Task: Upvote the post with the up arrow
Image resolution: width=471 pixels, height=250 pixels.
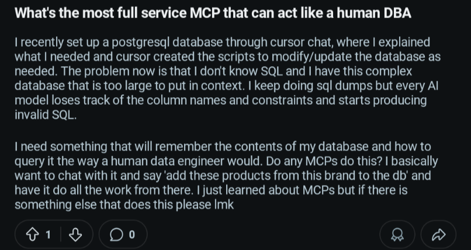Action: tap(32, 235)
